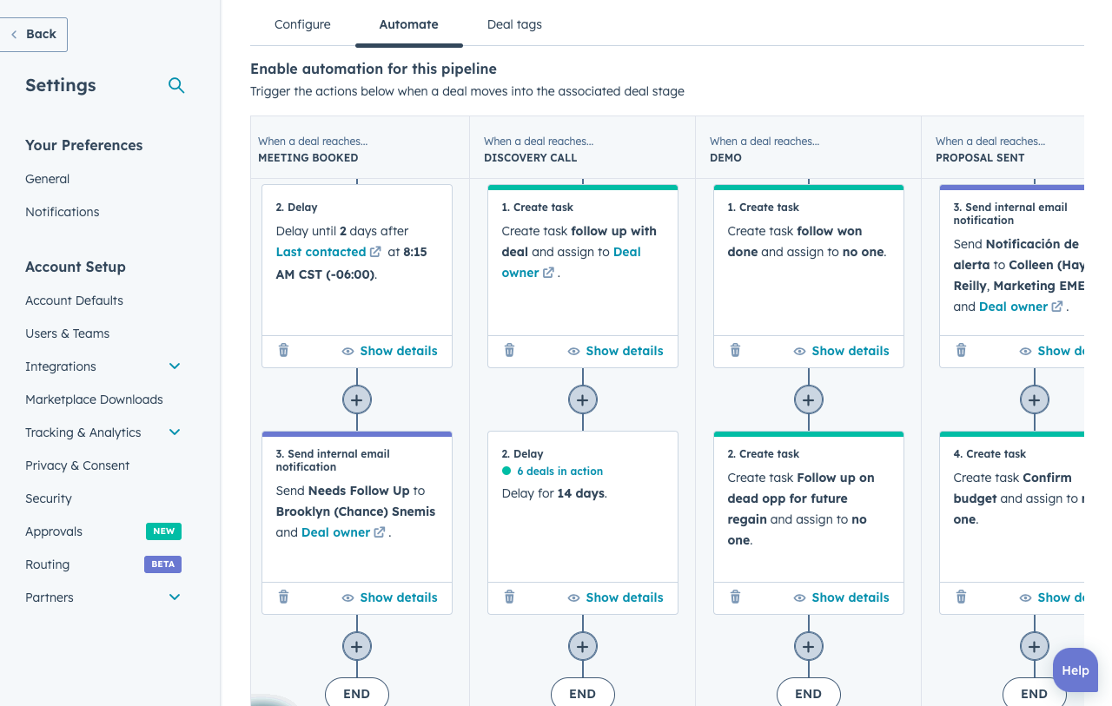Screen dimensions: 1112x706
Task: Add action before END in Demo column
Action: point(808,646)
